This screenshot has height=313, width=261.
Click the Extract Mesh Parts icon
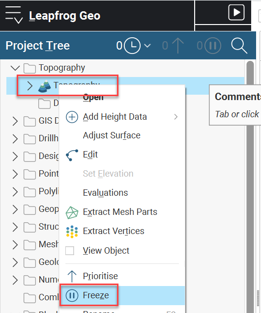click(72, 212)
